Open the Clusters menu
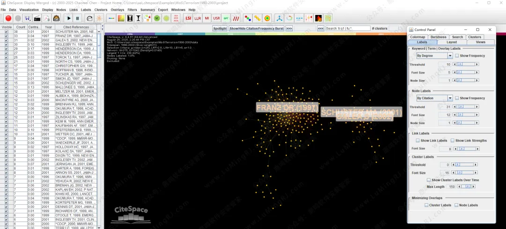 (100, 9)
